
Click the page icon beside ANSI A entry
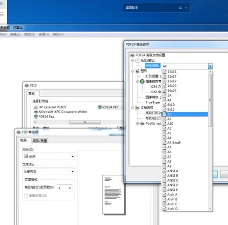(164, 171)
